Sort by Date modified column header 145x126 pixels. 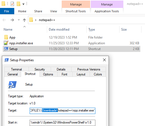(x=59, y=30)
